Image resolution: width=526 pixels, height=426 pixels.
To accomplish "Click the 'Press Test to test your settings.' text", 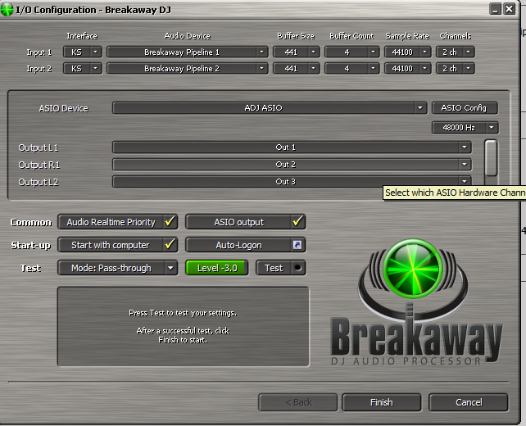I will click(183, 313).
